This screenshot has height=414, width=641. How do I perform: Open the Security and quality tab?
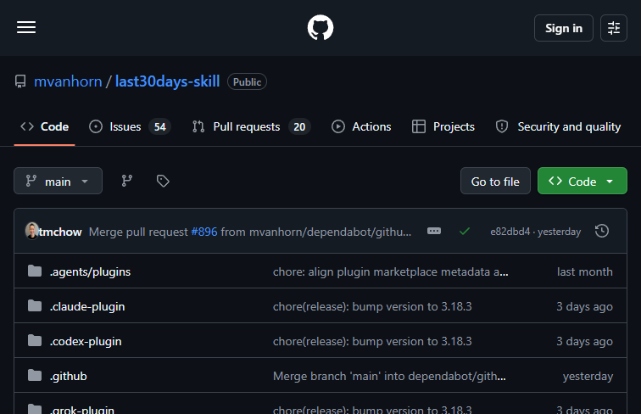tap(559, 126)
